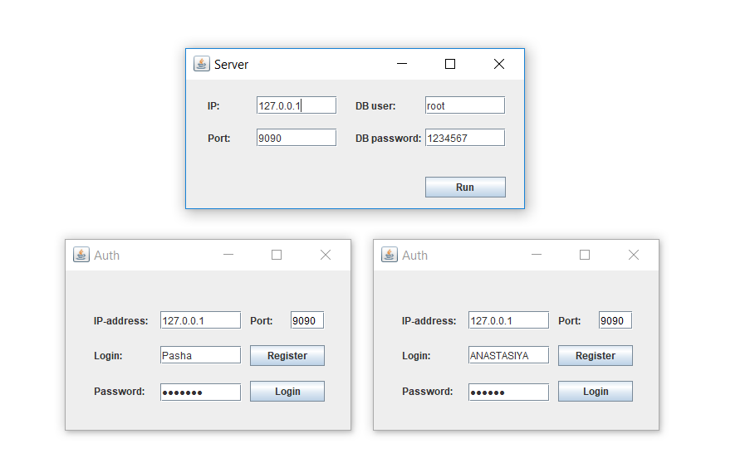
Task: Select the DB user field containing root
Action: 465,105
